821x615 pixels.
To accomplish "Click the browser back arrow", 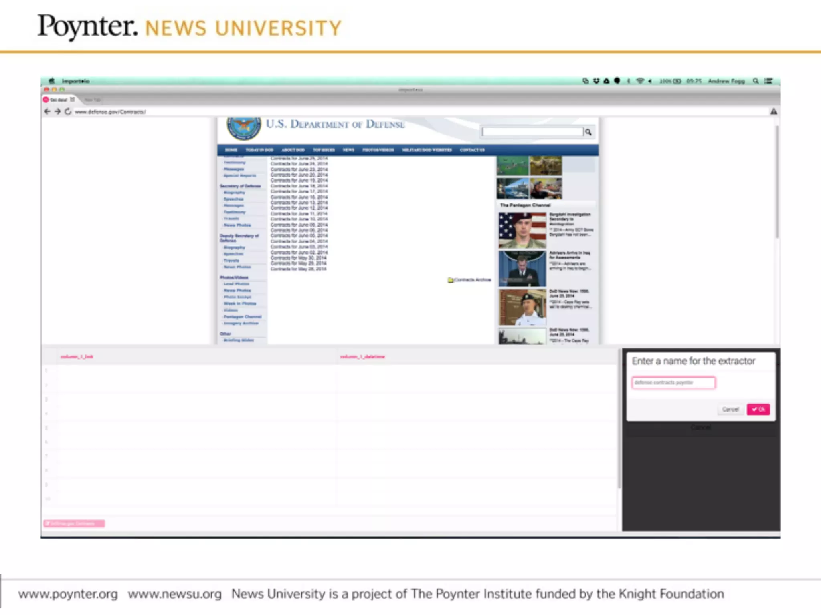I will [47, 111].
